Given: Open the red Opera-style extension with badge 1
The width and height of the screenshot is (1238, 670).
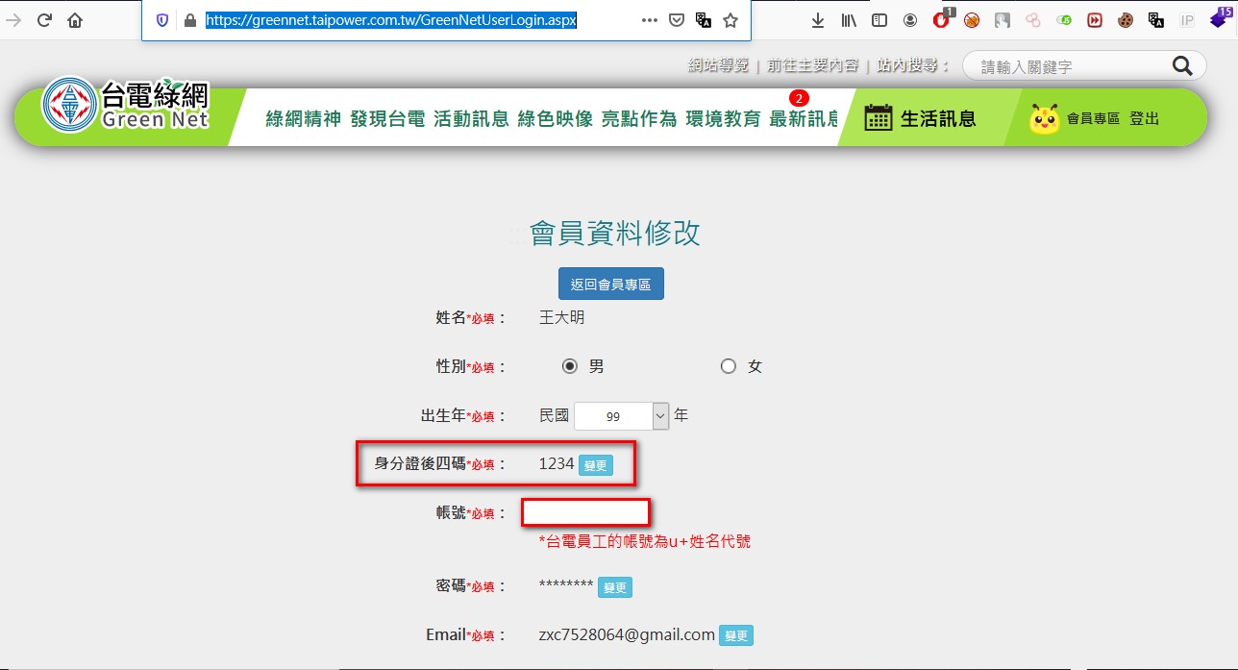Looking at the screenshot, I should tap(942, 19).
